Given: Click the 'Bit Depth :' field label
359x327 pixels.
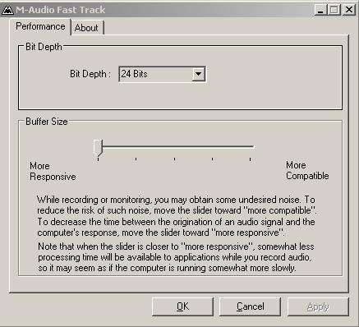Looking at the screenshot, I should 90,74.
